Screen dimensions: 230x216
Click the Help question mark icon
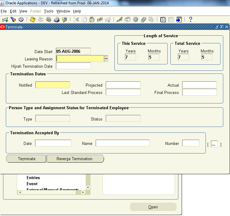pyautogui.click(x=191, y=20)
